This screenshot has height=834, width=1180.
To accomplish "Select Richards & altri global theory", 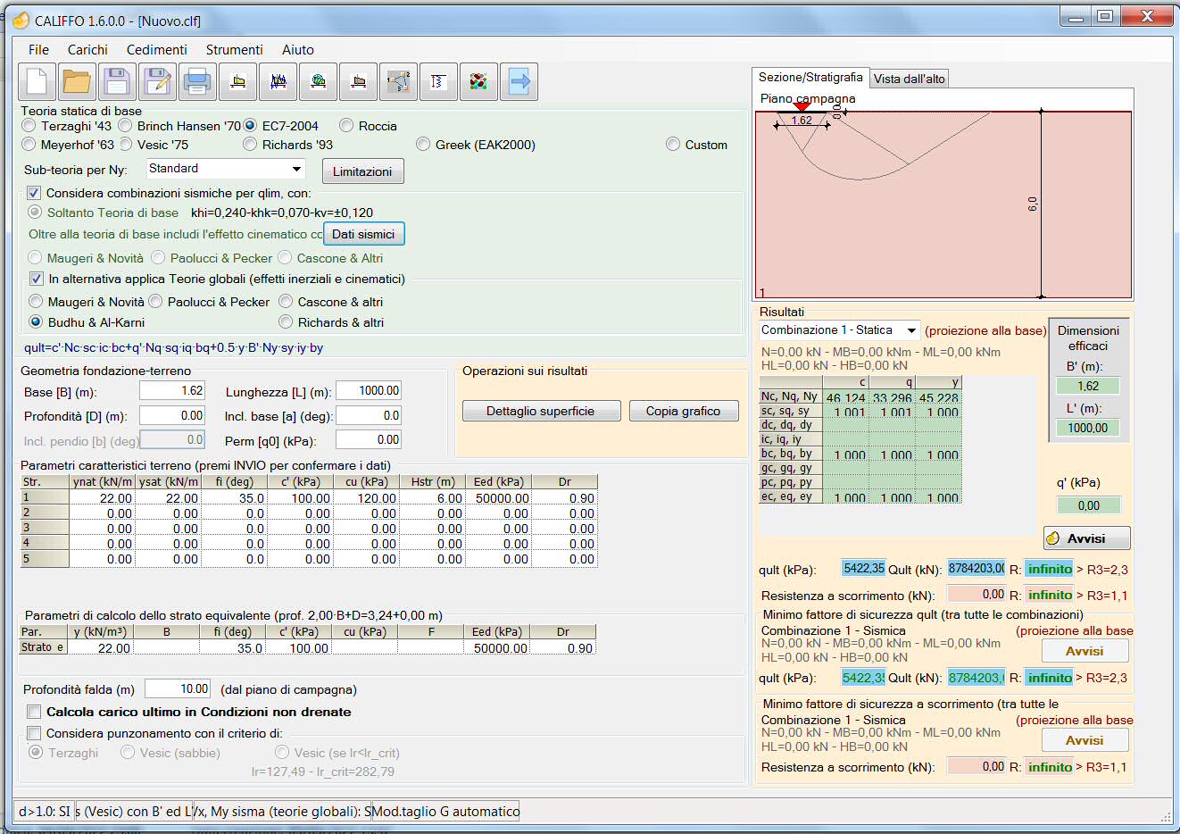I will click(x=286, y=322).
